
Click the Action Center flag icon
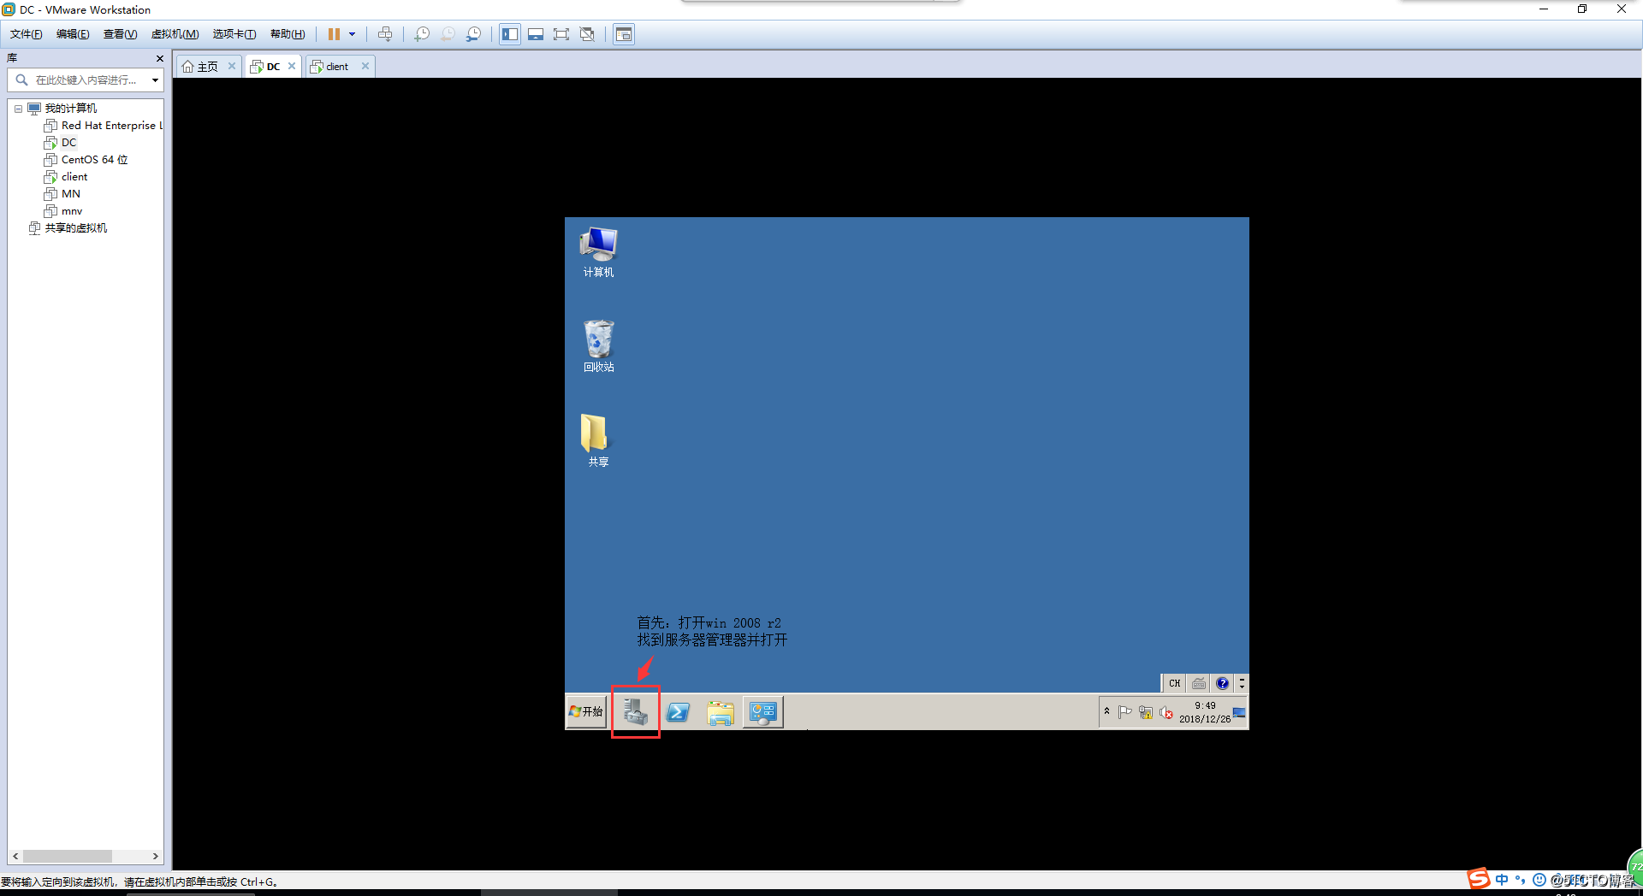[1125, 712]
